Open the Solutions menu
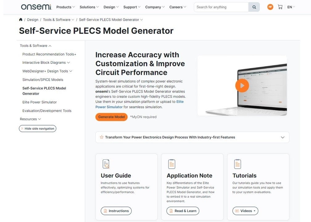This screenshot has height=222, width=311. [x=89, y=7]
